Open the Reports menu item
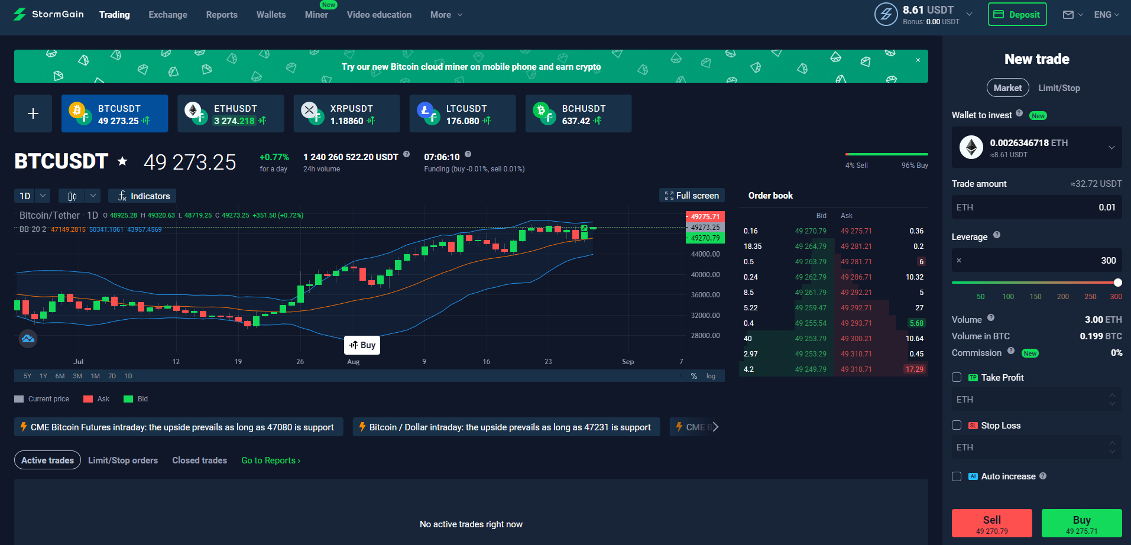The image size is (1131, 545). (222, 15)
